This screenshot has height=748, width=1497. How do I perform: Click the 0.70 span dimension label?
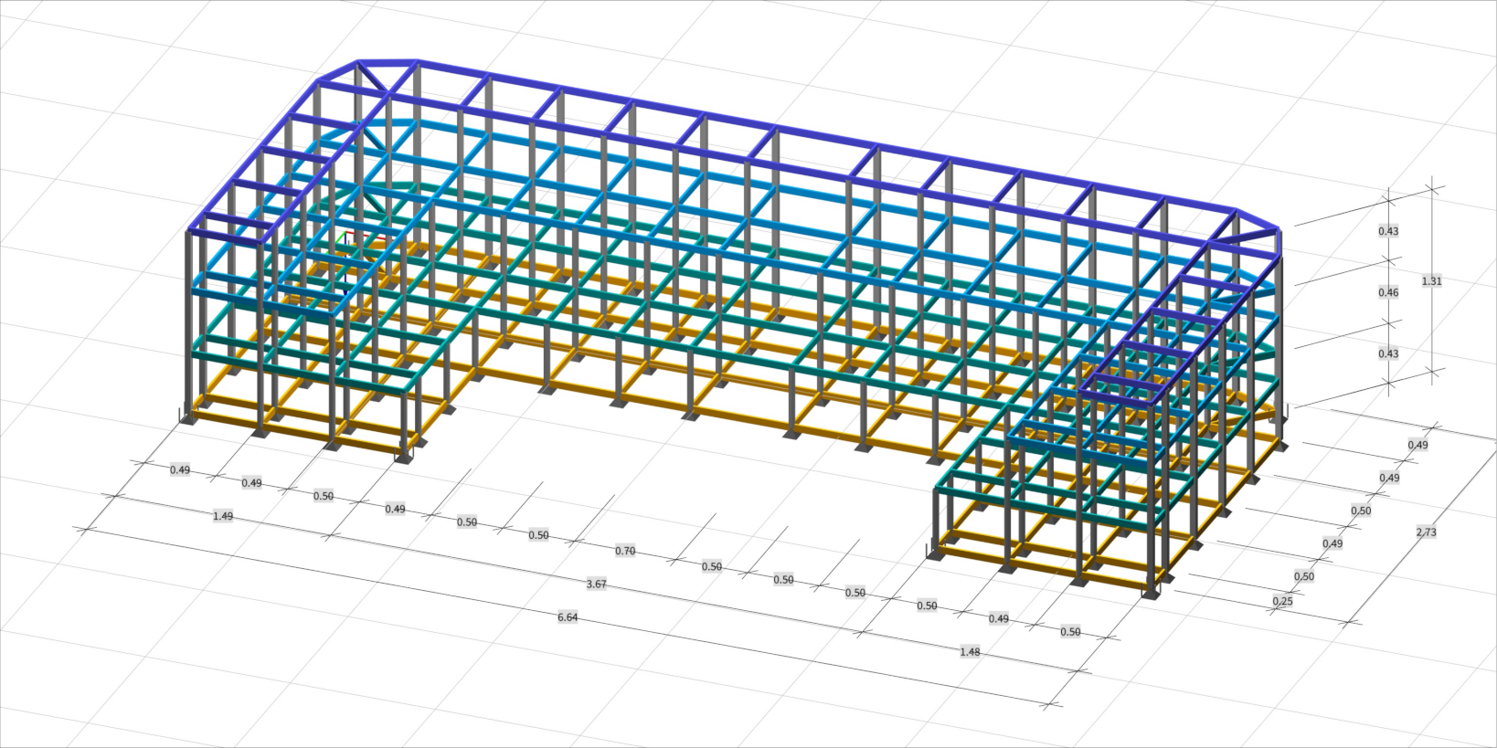pos(625,551)
